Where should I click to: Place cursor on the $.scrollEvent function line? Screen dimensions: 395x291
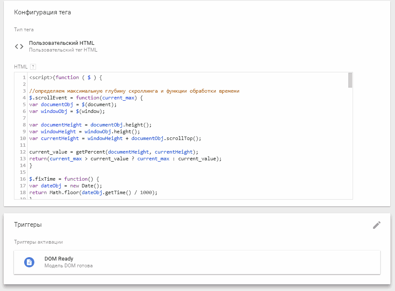86,98
